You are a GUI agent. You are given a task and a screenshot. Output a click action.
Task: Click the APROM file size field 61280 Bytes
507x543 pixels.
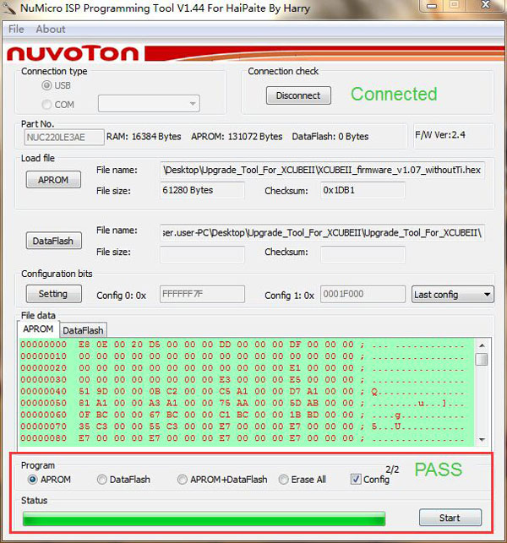[x=202, y=190]
